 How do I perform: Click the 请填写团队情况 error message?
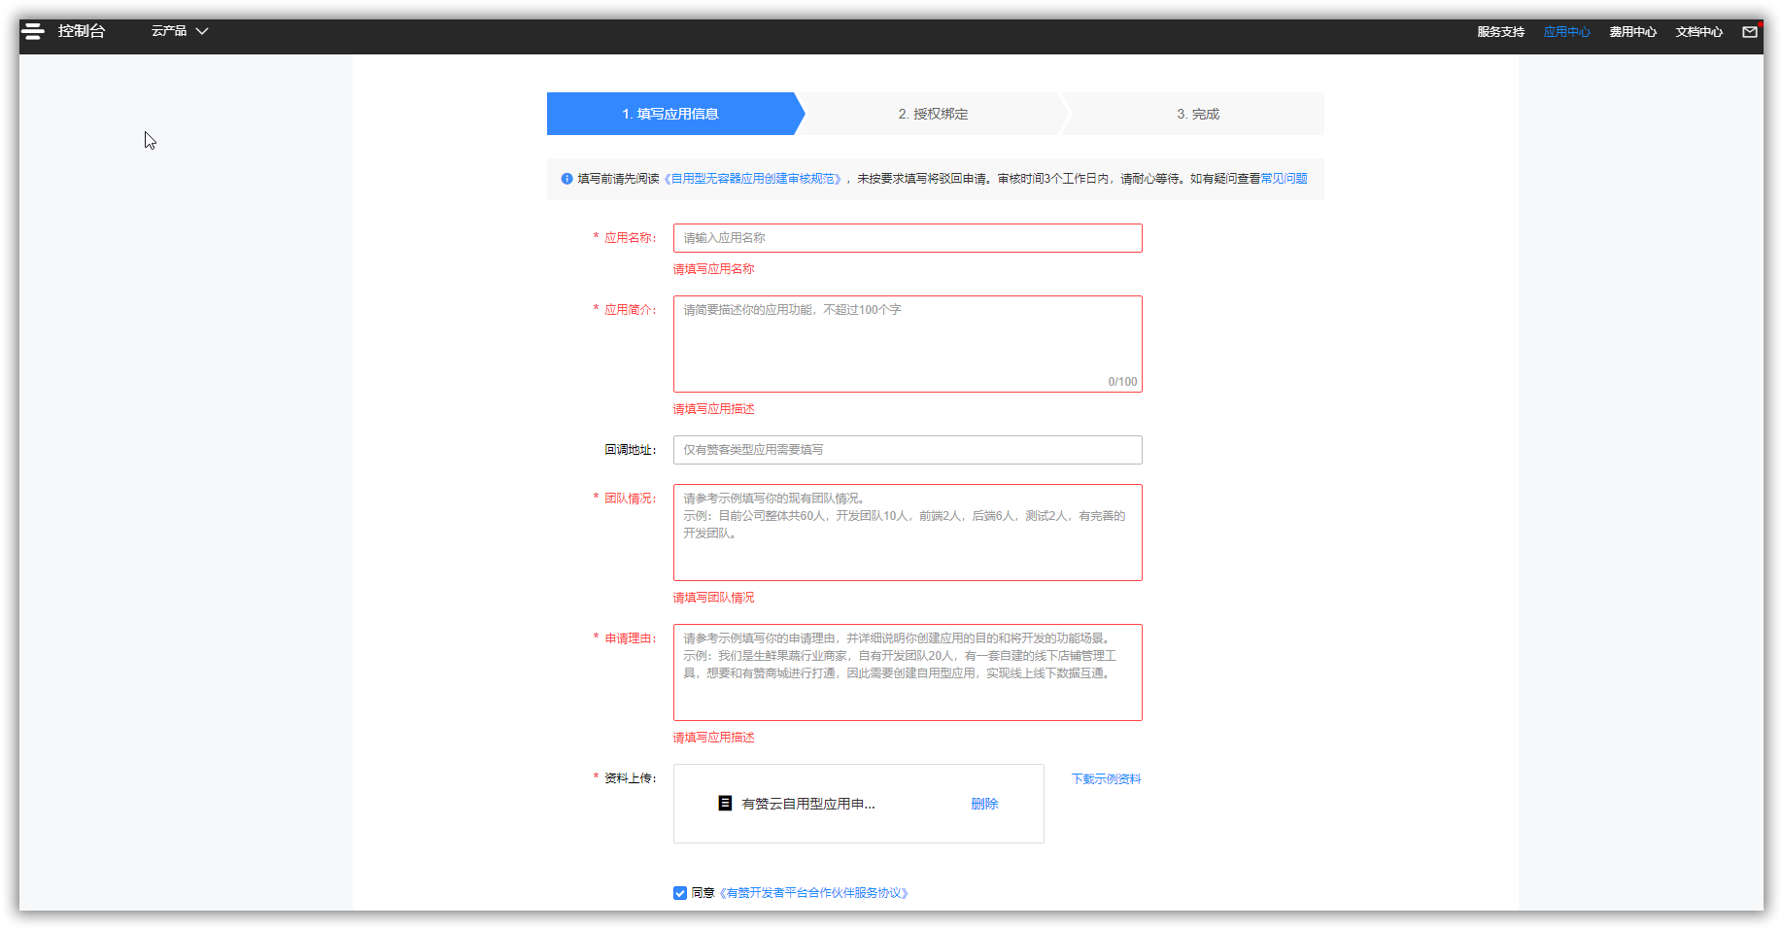coord(713,598)
